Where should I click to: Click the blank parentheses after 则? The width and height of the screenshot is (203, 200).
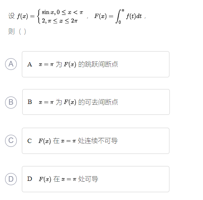pos(22,32)
